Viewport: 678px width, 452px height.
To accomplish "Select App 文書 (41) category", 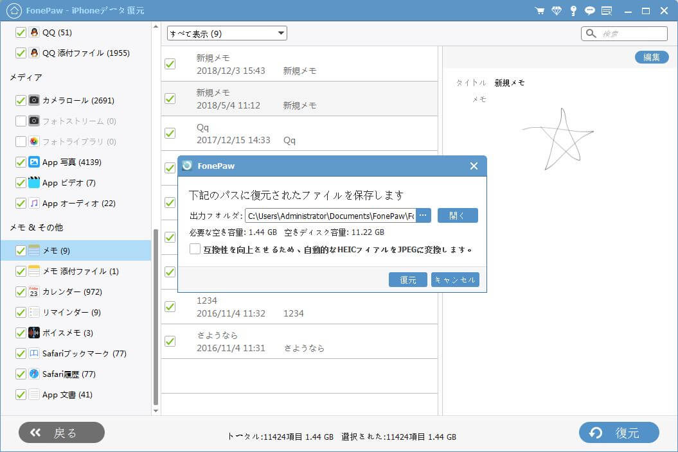I will point(76,394).
